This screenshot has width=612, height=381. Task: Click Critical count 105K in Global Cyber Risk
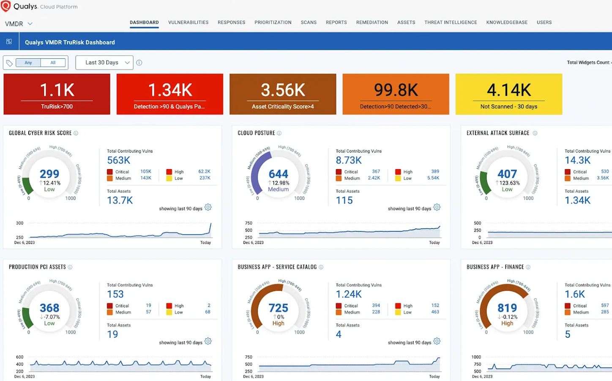146,172
